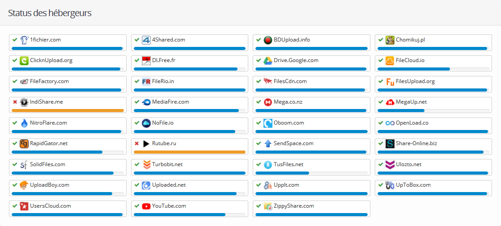Click the SendSpace.com up arrow icon
The image size is (501, 226).
pyautogui.click(x=268, y=144)
